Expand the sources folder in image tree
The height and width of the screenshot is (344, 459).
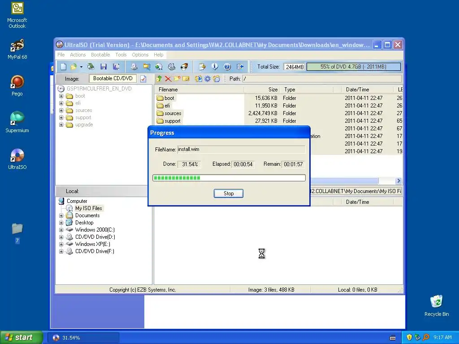tap(61, 110)
